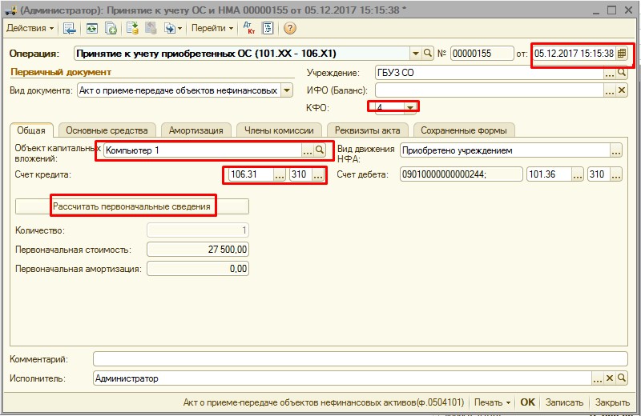Click magnifier icon in Исполнитель field
Screen dimensions: 641x416
[x=622, y=378]
